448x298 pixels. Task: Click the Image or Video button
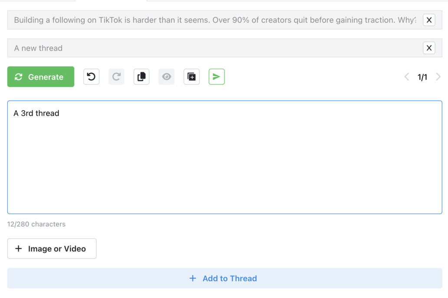coord(52,249)
